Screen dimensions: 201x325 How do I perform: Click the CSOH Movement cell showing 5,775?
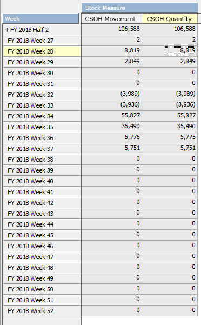pyautogui.click(x=111, y=137)
